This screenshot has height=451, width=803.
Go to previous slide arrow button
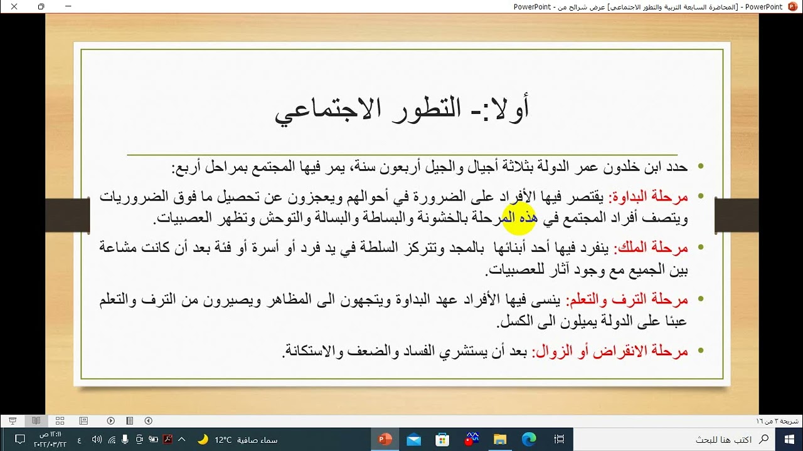[149, 421]
